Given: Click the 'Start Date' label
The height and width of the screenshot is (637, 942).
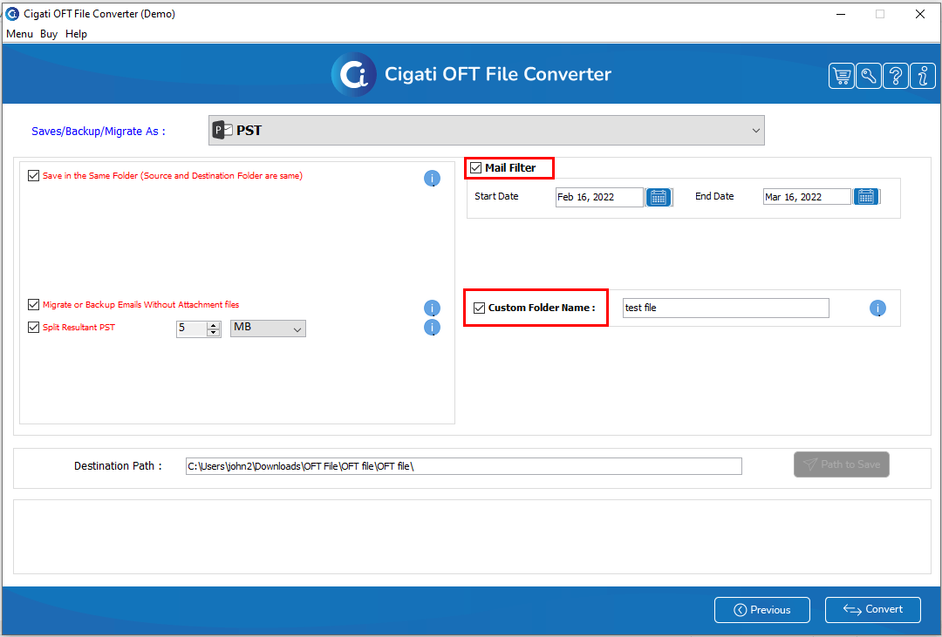Looking at the screenshot, I should tap(496, 196).
